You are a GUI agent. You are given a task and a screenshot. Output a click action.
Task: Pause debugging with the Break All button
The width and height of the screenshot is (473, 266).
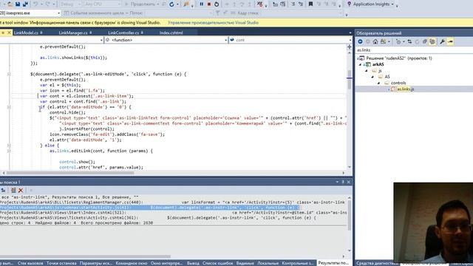coord(201,4)
